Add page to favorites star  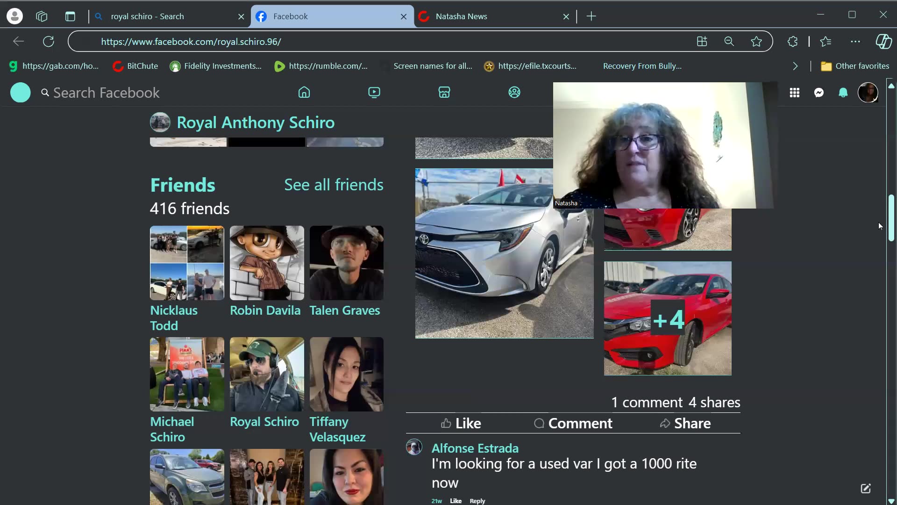[756, 42]
